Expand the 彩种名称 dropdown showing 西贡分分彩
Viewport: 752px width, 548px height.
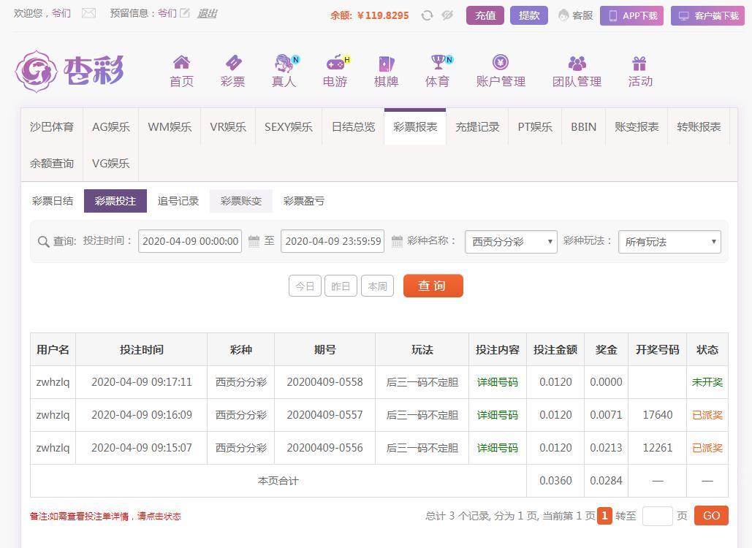pyautogui.click(x=511, y=242)
